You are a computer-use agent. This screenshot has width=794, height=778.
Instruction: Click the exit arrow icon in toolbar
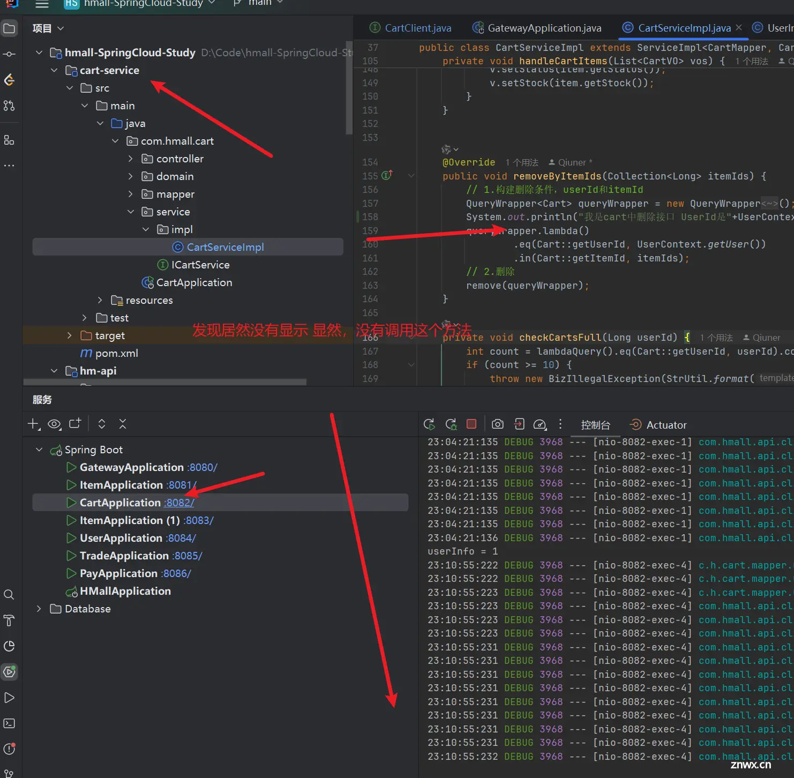click(519, 424)
